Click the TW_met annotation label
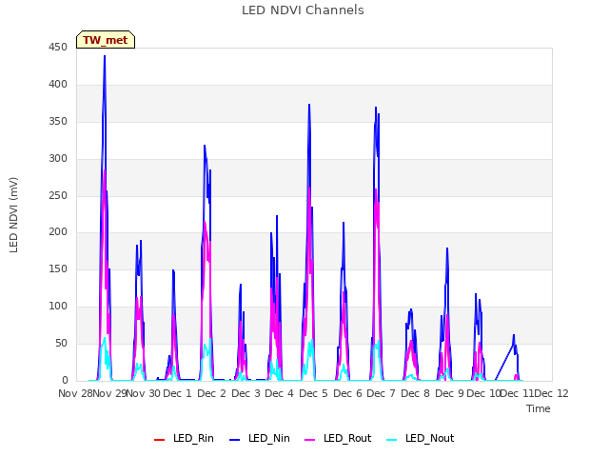 pyautogui.click(x=106, y=40)
